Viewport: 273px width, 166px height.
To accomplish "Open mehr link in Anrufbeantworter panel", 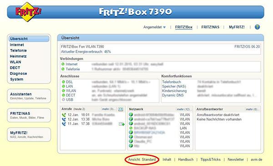I will click(x=252, y=109).
